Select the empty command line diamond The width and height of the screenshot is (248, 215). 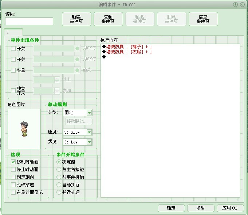point(104,57)
